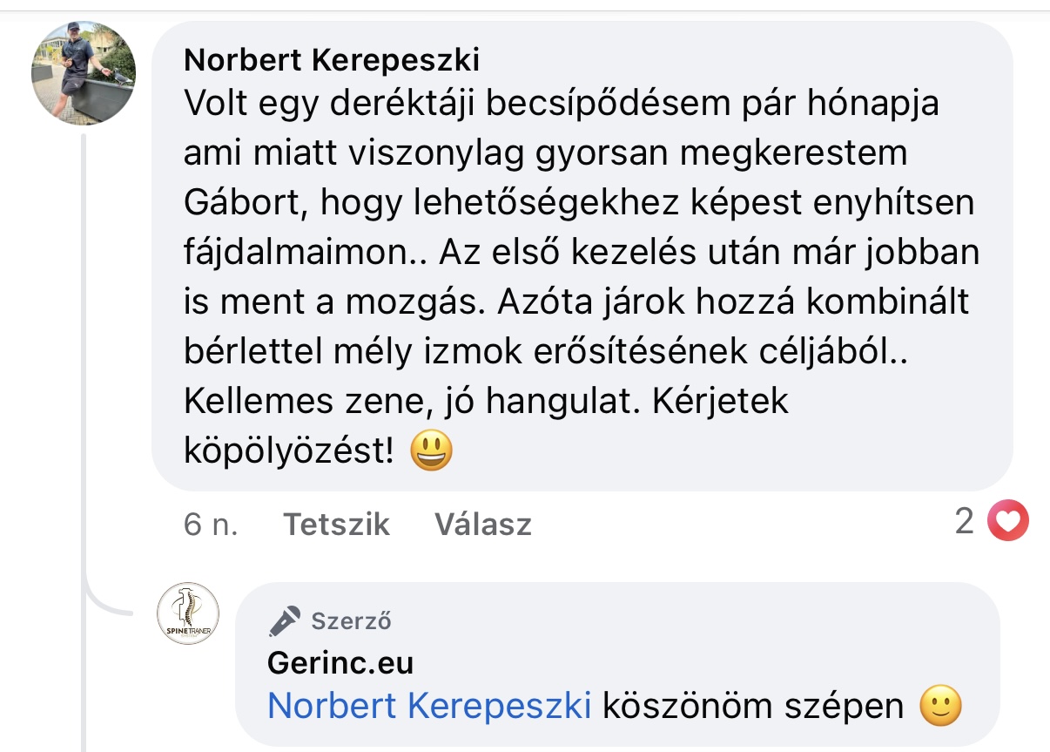Click the microphone author badge icon
1050x752 pixels.
click(x=284, y=620)
